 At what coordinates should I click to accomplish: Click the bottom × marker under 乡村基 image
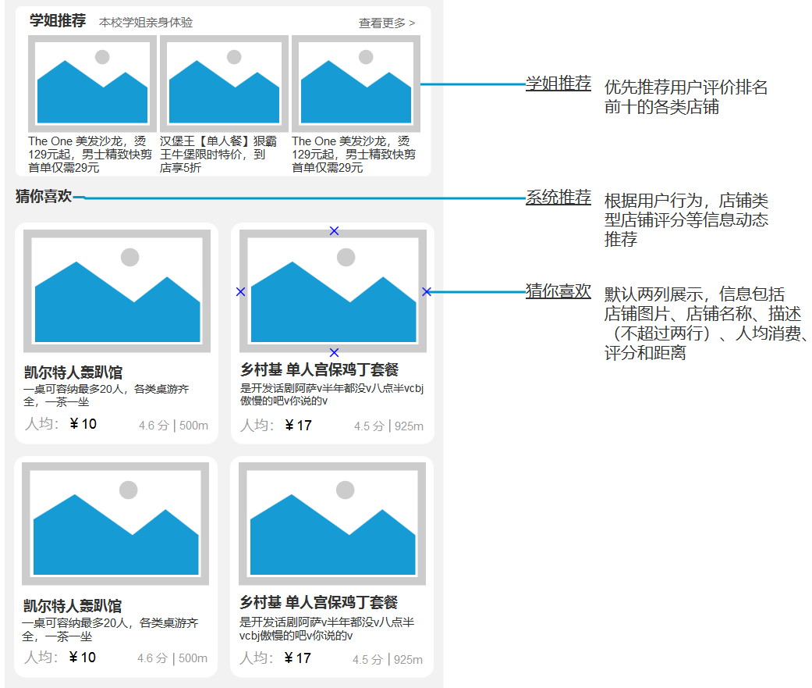coord(332,352)
